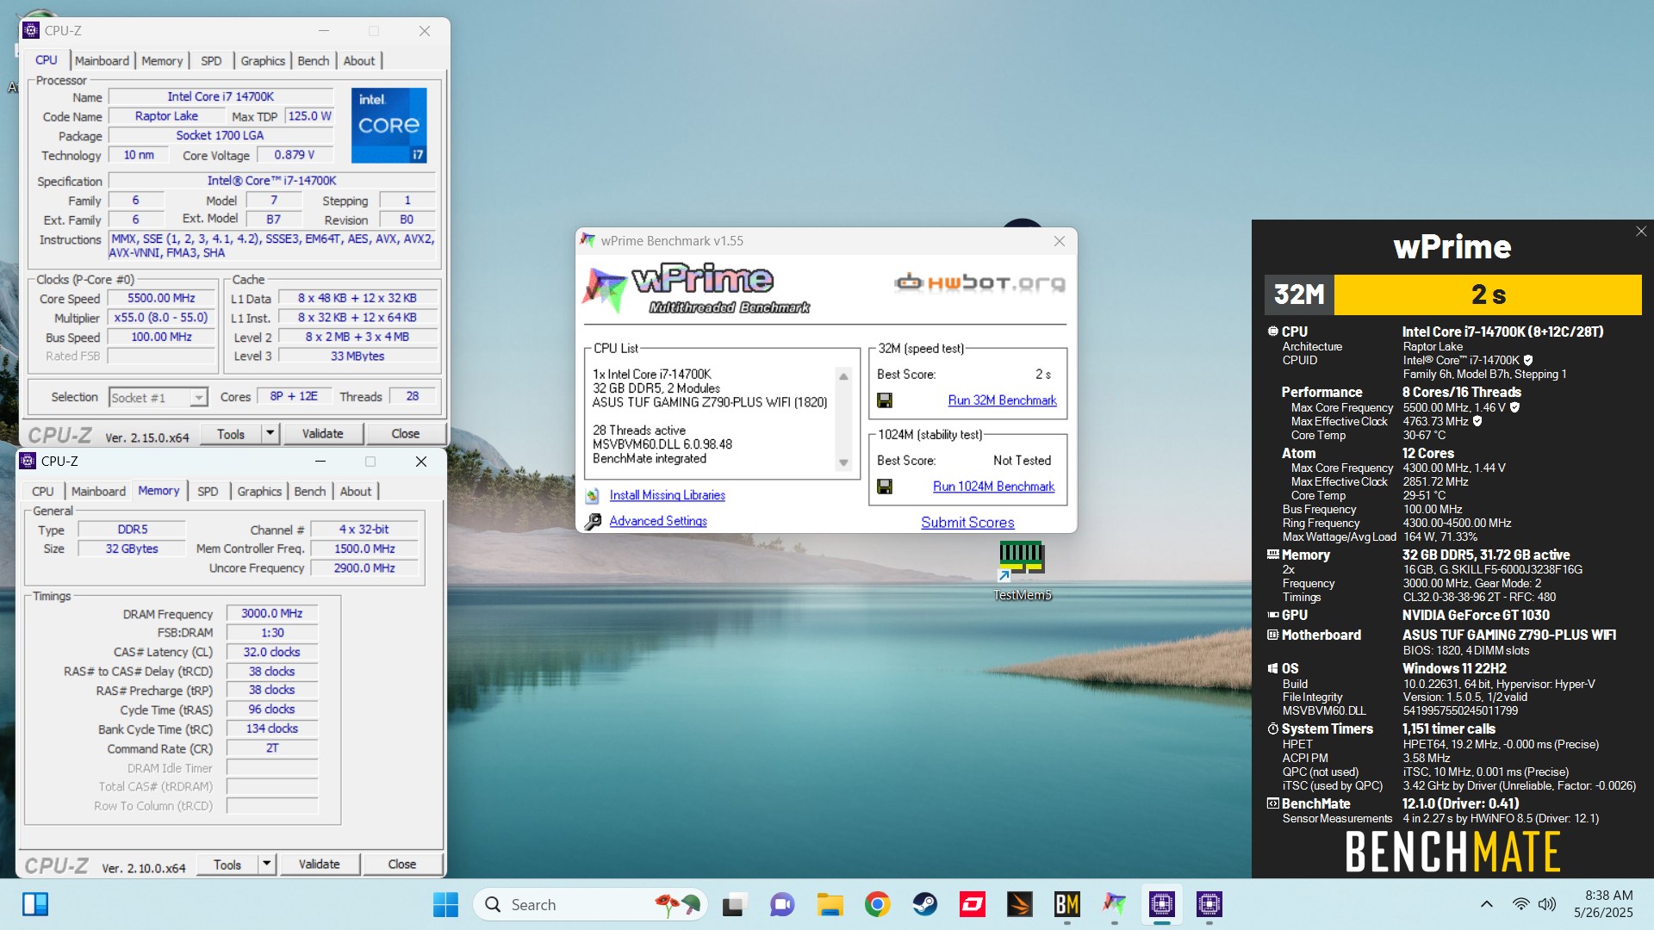This screenshot has height=930, width=1654.
Task: Click the floppy save icon for 1024M score
Action: coord(884,487)
